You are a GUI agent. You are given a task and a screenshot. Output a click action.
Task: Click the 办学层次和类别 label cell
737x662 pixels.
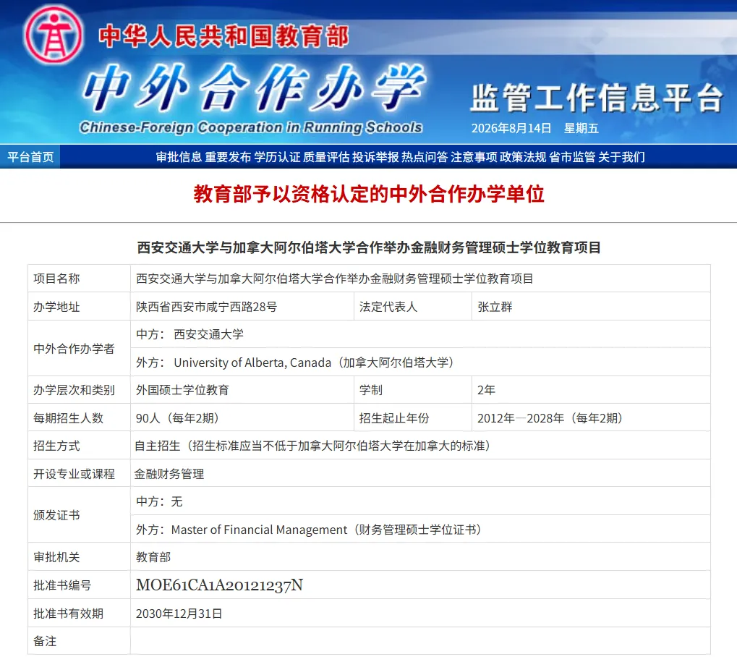pos(79,390)
